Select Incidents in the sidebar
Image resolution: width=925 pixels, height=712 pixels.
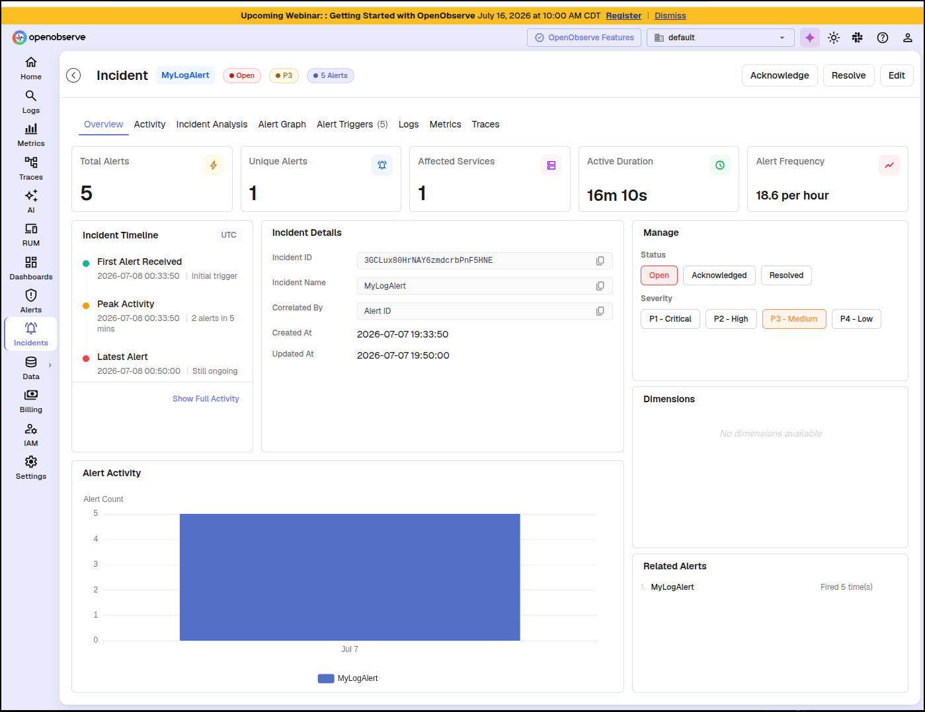click(30, 334)
